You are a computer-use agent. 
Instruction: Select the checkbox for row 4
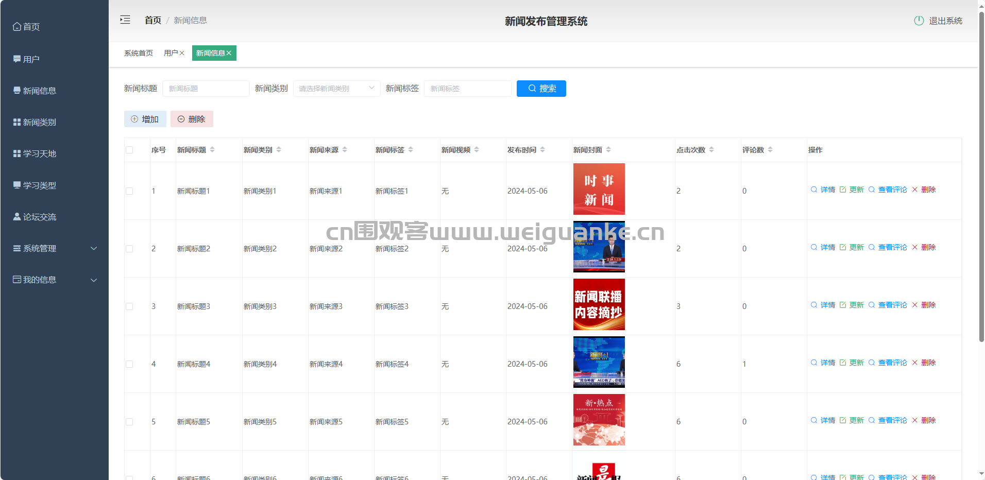(129, 364)
